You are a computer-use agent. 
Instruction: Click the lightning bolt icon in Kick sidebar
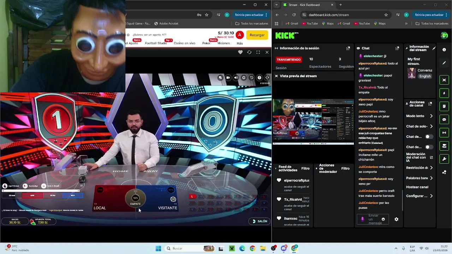(x=444, y=93)
